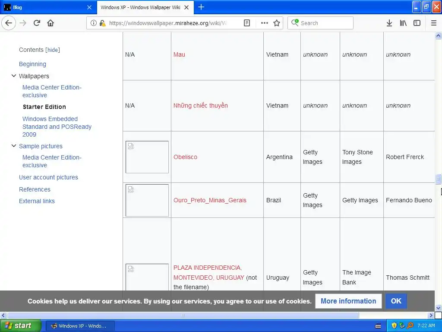Open the Những chiếc thuyền link

click(200, 105)
